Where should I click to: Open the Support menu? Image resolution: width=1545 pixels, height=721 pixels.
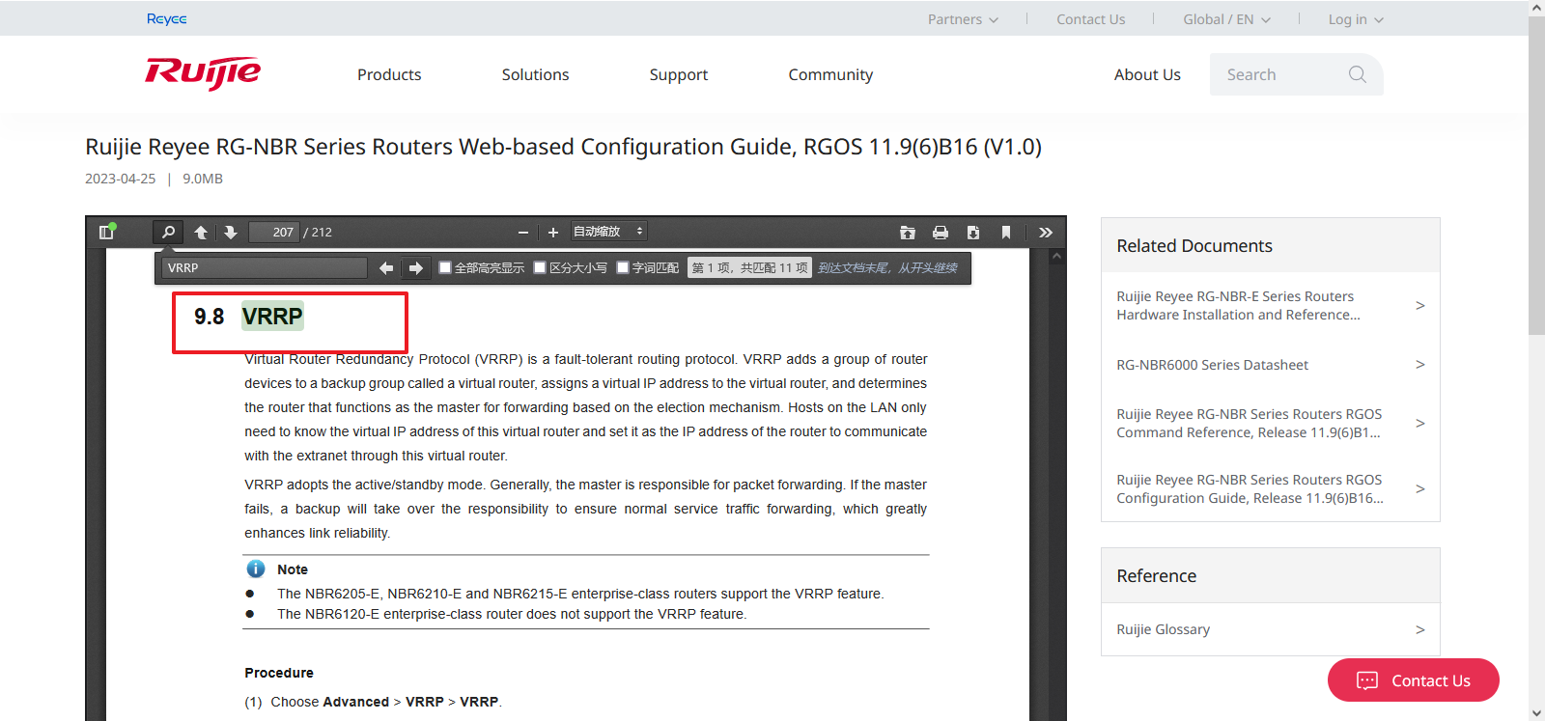coord(679,74)
